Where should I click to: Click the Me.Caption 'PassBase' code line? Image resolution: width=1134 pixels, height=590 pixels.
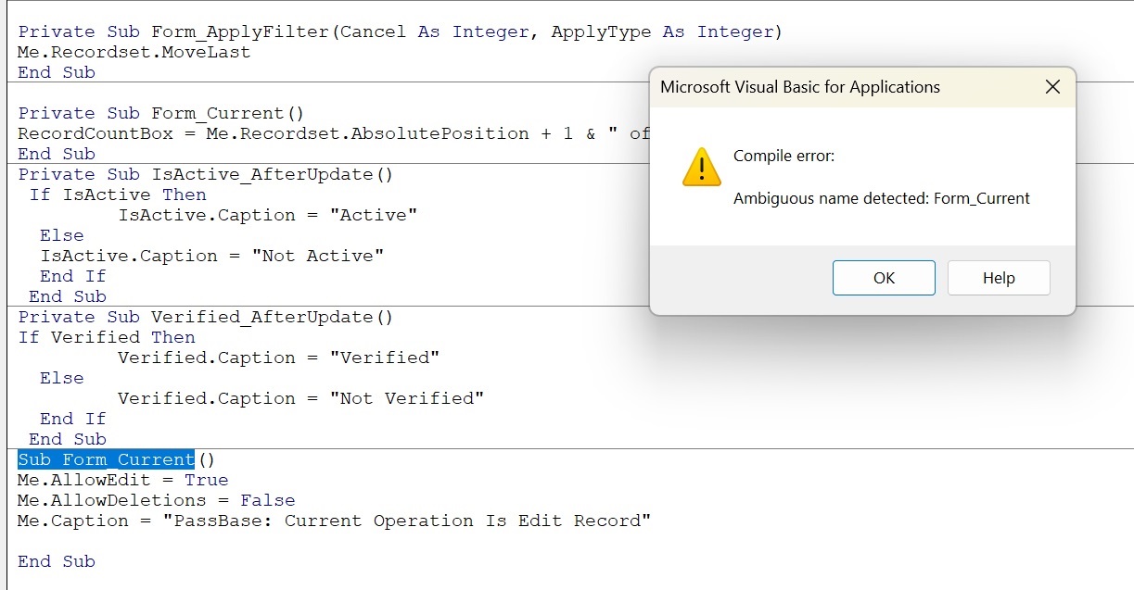click(x=334, y=521)
